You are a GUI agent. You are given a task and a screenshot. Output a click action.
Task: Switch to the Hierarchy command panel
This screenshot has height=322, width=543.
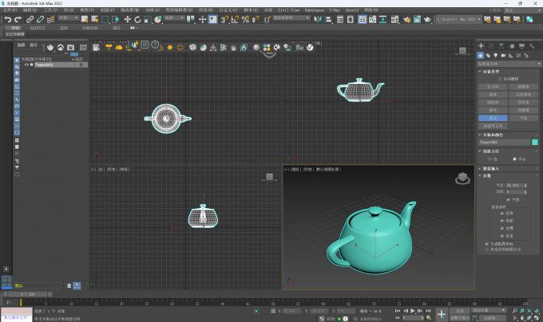[501, 46]
